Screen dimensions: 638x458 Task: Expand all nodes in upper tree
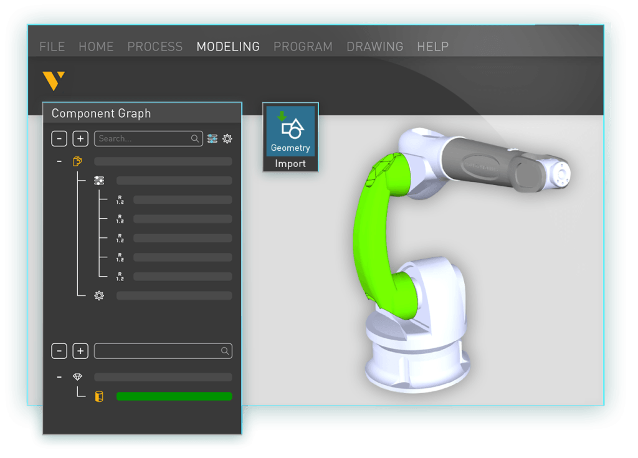click(80, 139)
